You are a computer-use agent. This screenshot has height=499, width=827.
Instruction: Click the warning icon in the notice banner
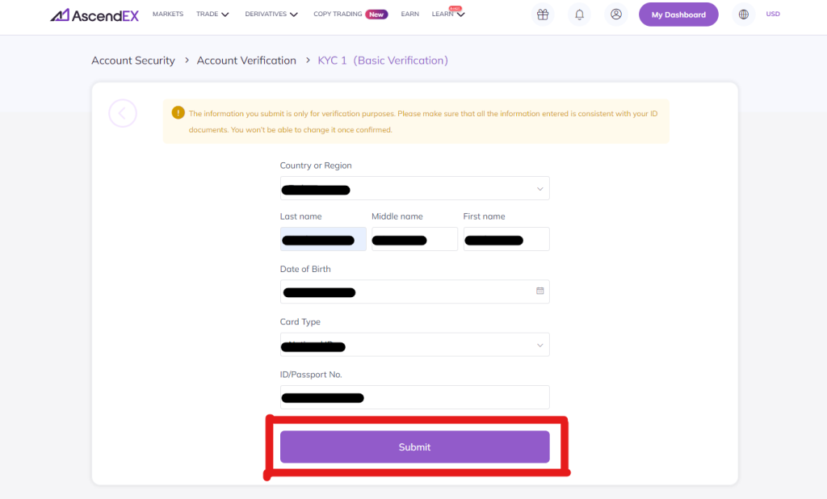177,114
